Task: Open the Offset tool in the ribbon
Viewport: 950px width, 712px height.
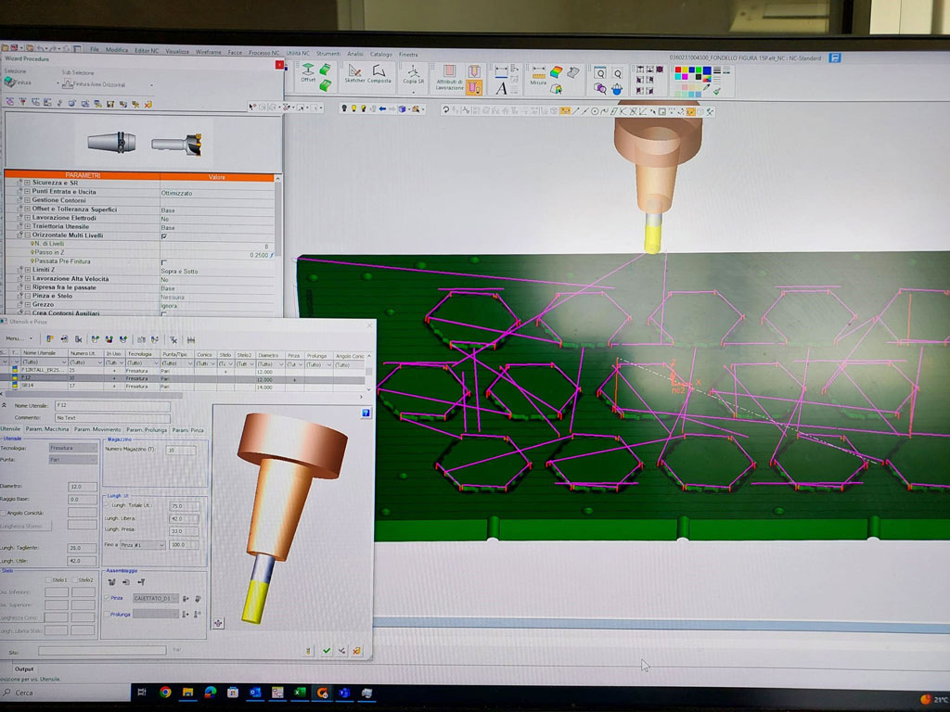Action: tap(308, 72)
